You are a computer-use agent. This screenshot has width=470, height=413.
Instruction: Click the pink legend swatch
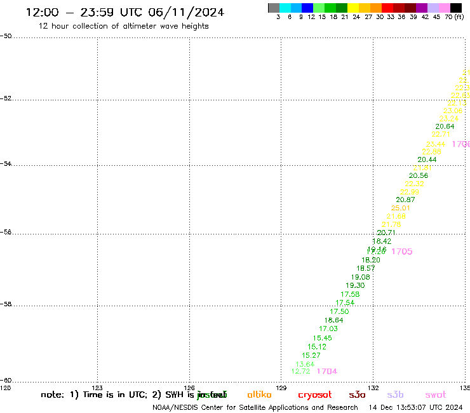point(445,8)
